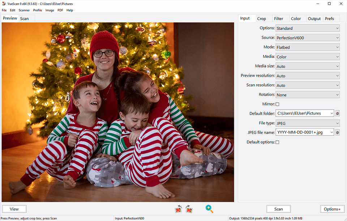Maximize the VueScan window
This screenshot has width=347, height=221.
(x=329, y=4)
